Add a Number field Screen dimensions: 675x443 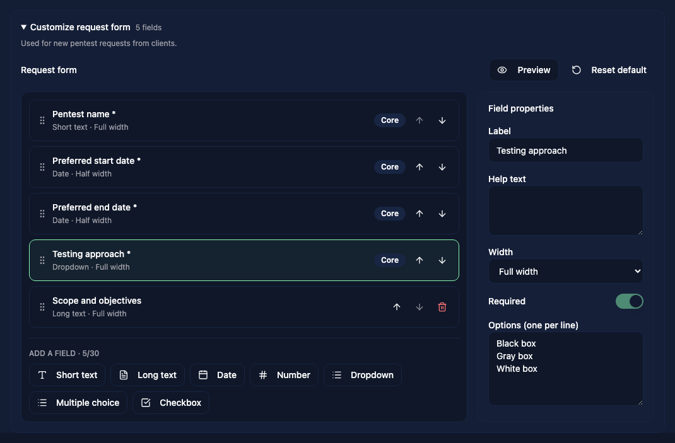coord(284,375)
